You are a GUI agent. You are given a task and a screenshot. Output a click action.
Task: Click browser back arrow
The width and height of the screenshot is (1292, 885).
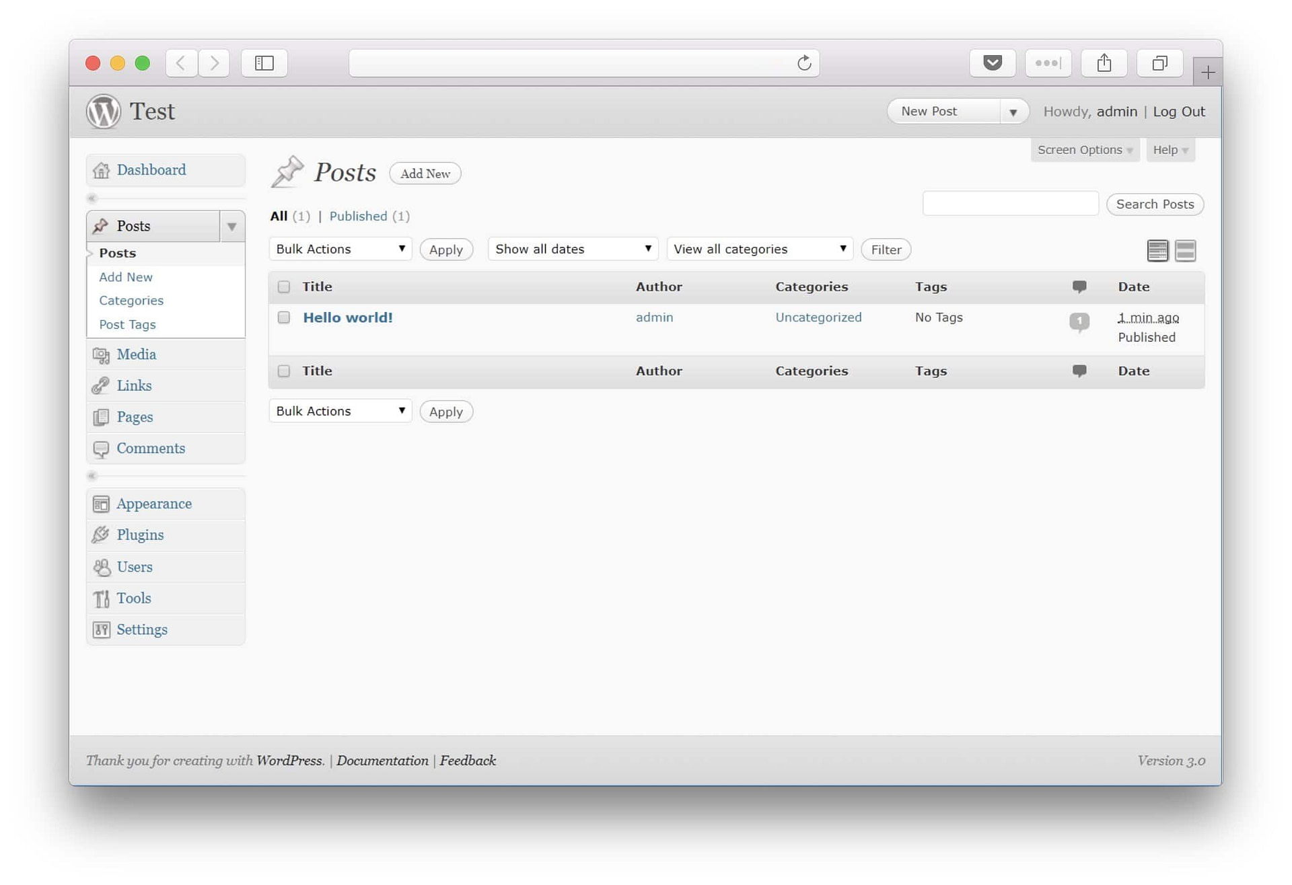(x=181, y=63)
